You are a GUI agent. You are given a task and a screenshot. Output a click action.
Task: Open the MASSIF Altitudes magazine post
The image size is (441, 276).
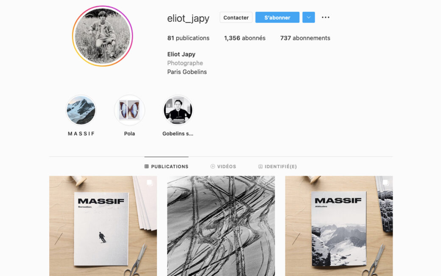339,226
